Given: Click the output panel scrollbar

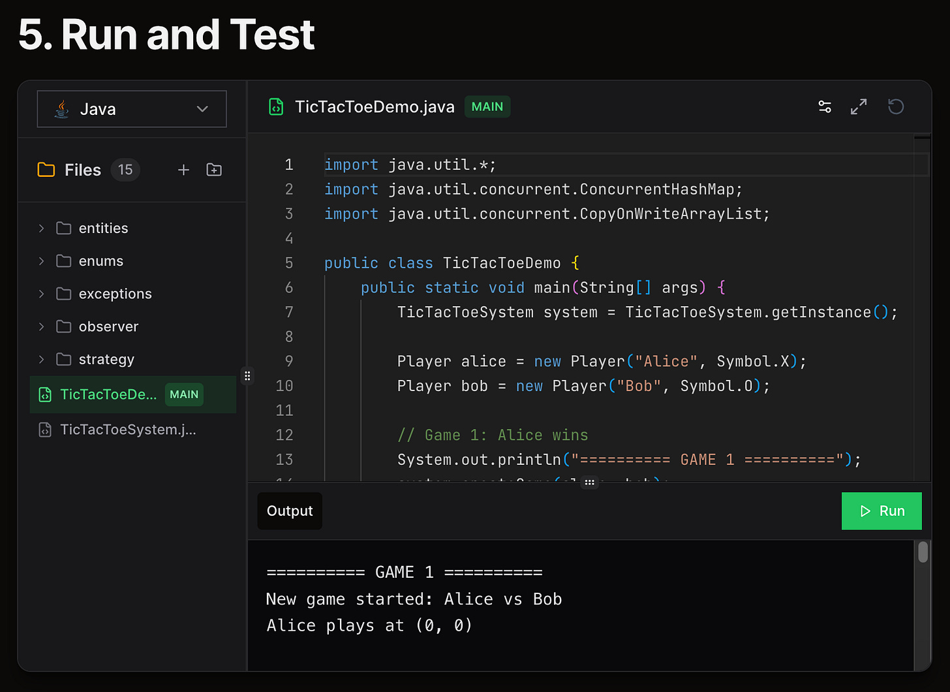Looking at the screenshot, I should (923, 552).
